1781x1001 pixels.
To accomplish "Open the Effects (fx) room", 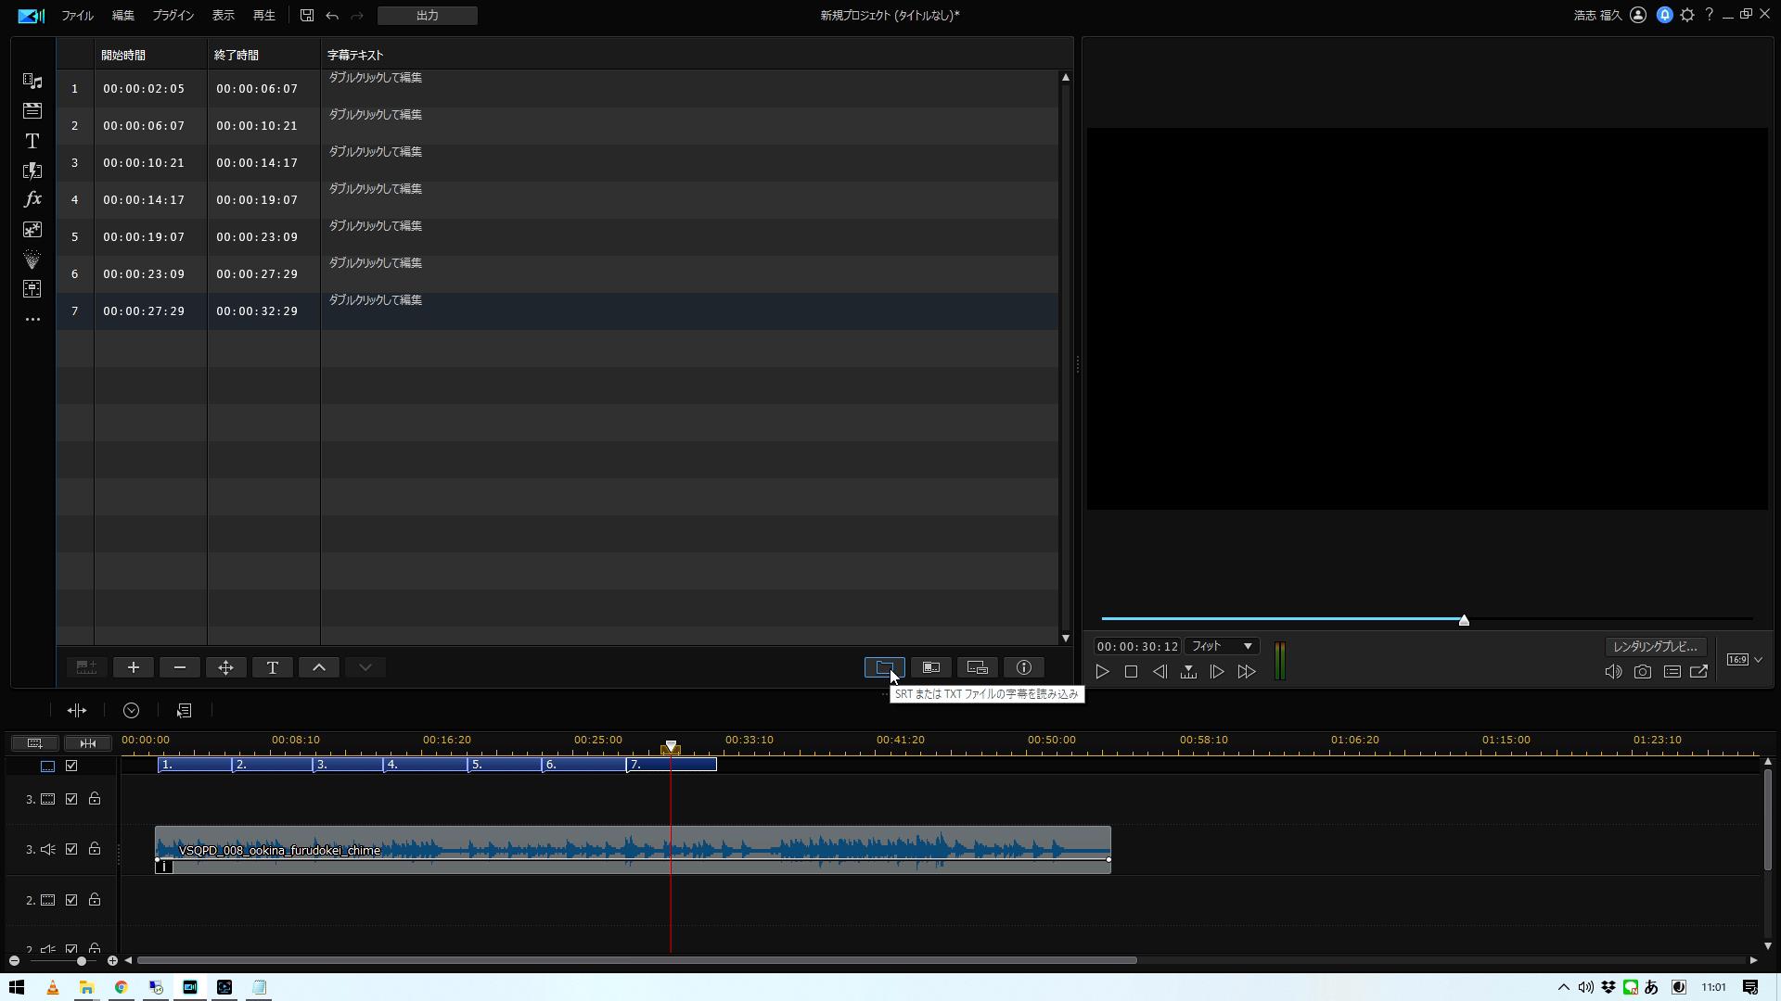I will pos(32,199).
